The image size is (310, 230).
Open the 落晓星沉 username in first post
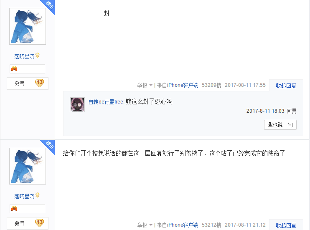(24, 56)
